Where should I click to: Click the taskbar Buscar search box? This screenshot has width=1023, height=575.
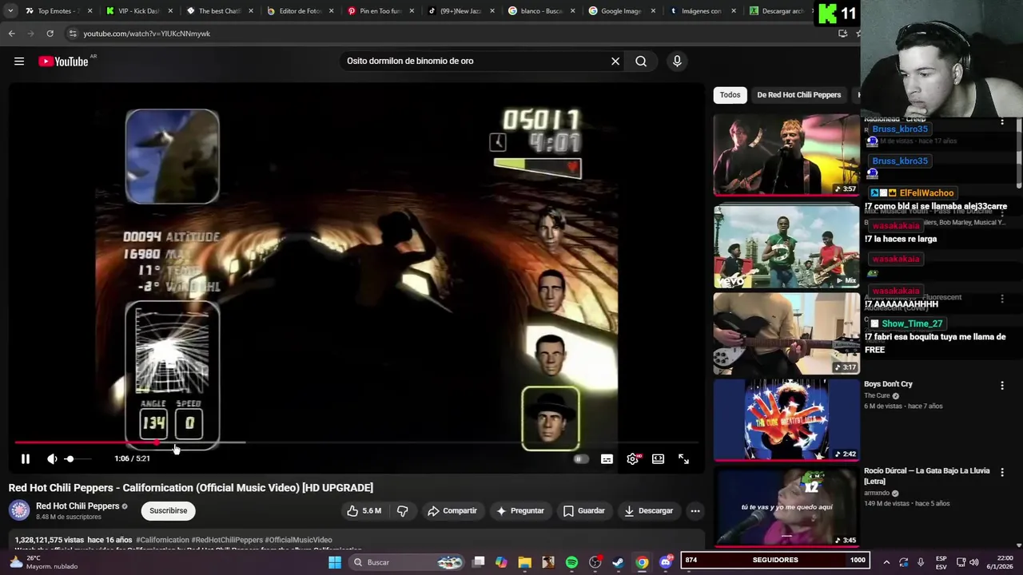(x=406, y=562)
